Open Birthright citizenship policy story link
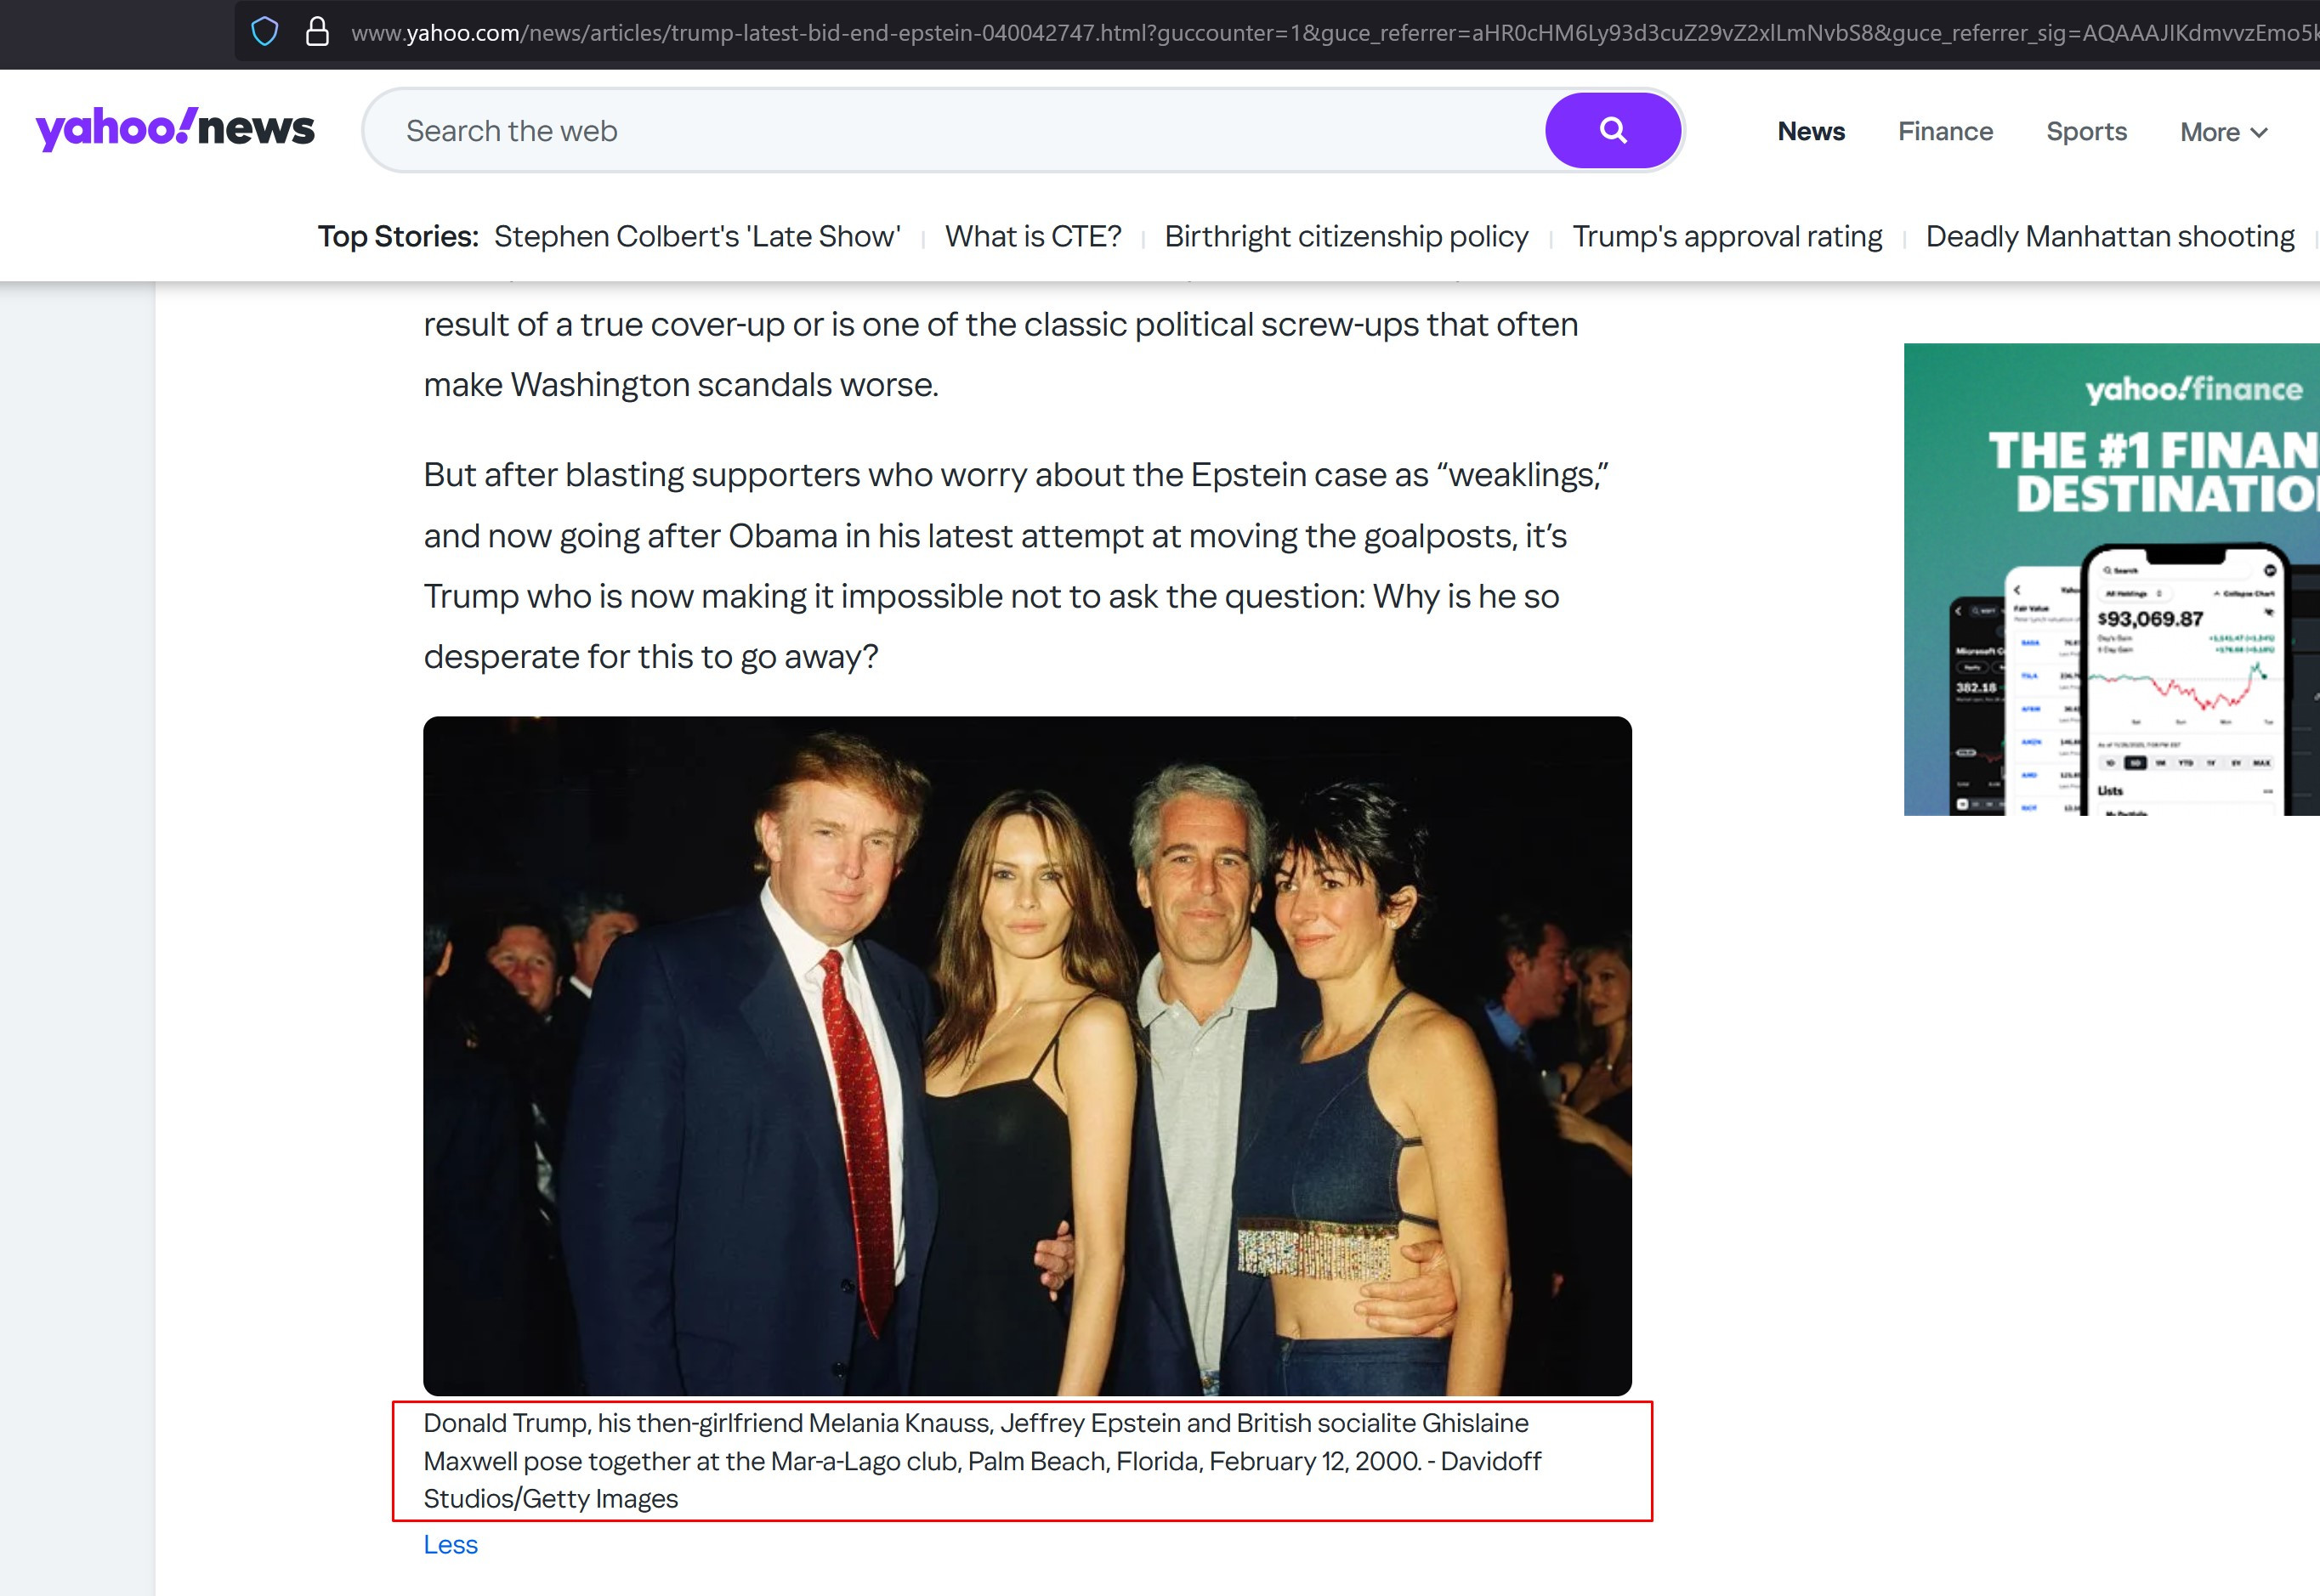The width and height of the screenshot is (2320, 1596). coord(1346,236)
